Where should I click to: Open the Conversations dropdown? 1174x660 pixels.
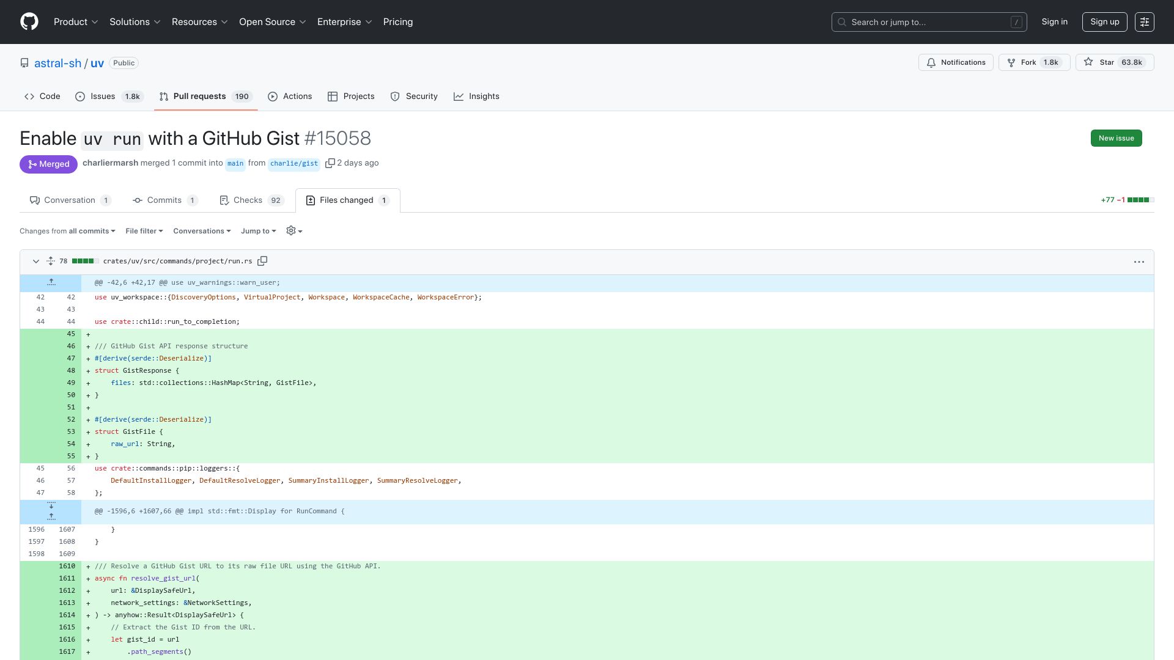[x=202, y=231]
